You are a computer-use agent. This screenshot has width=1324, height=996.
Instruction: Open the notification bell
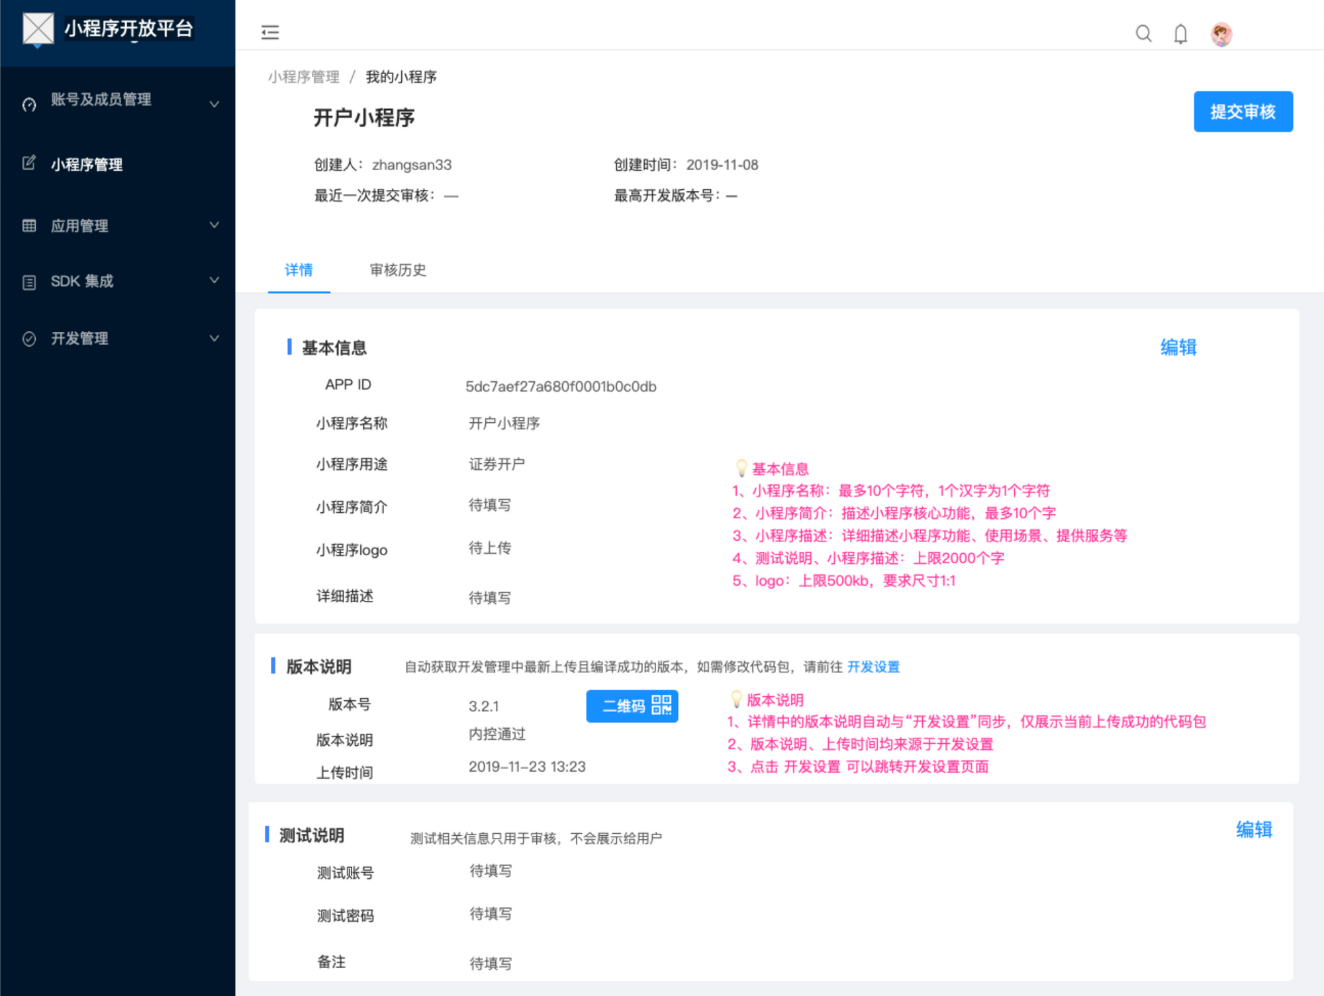coord(1180,33)
